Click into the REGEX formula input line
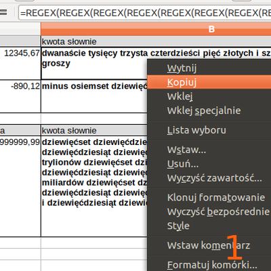This screenshot has height=271, width=271. tap(144, 13)
